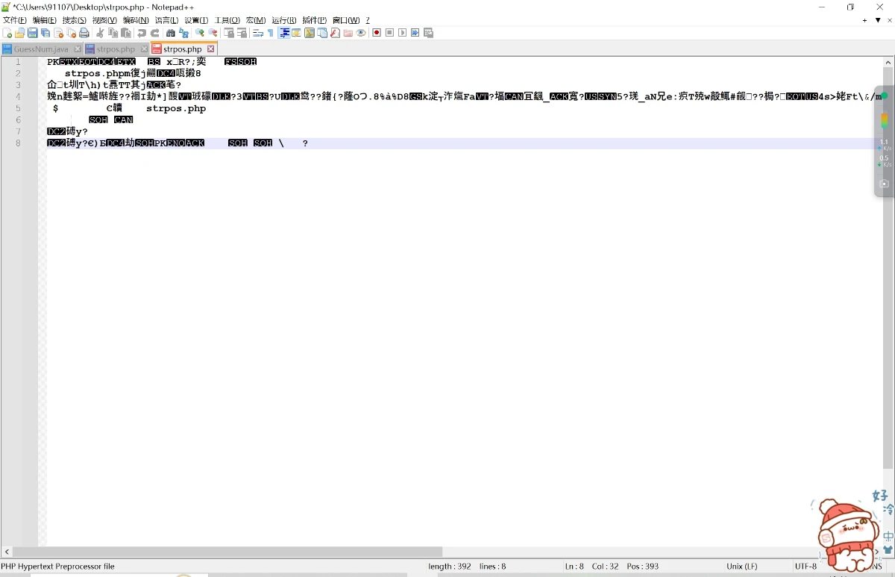Close the active strpos.php tab
895x577 pixels.
pyautogui.click(x=211, y=49)
